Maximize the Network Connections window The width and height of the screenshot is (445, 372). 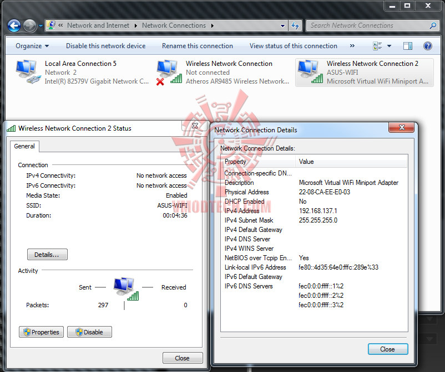point(407,6)
